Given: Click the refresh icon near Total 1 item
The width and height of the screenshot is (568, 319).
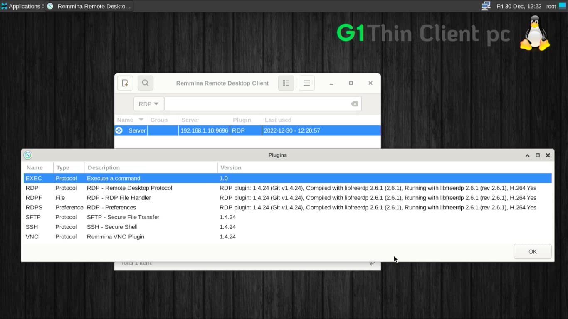Looking at the screenshot, I should click(372, 263).
